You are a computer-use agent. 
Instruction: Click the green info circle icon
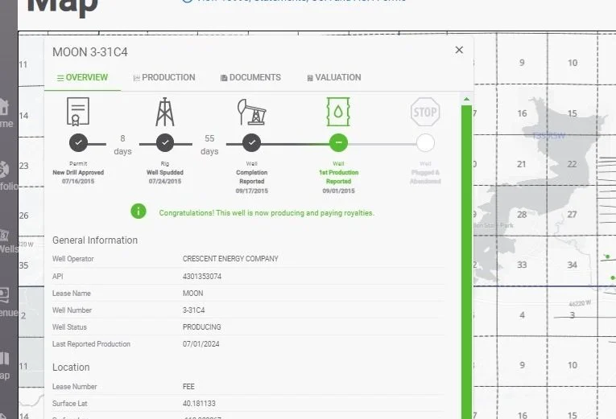coord(138,212)
